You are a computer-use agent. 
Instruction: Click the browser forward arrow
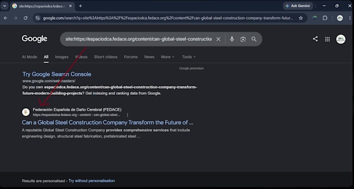tap(16, 18)
